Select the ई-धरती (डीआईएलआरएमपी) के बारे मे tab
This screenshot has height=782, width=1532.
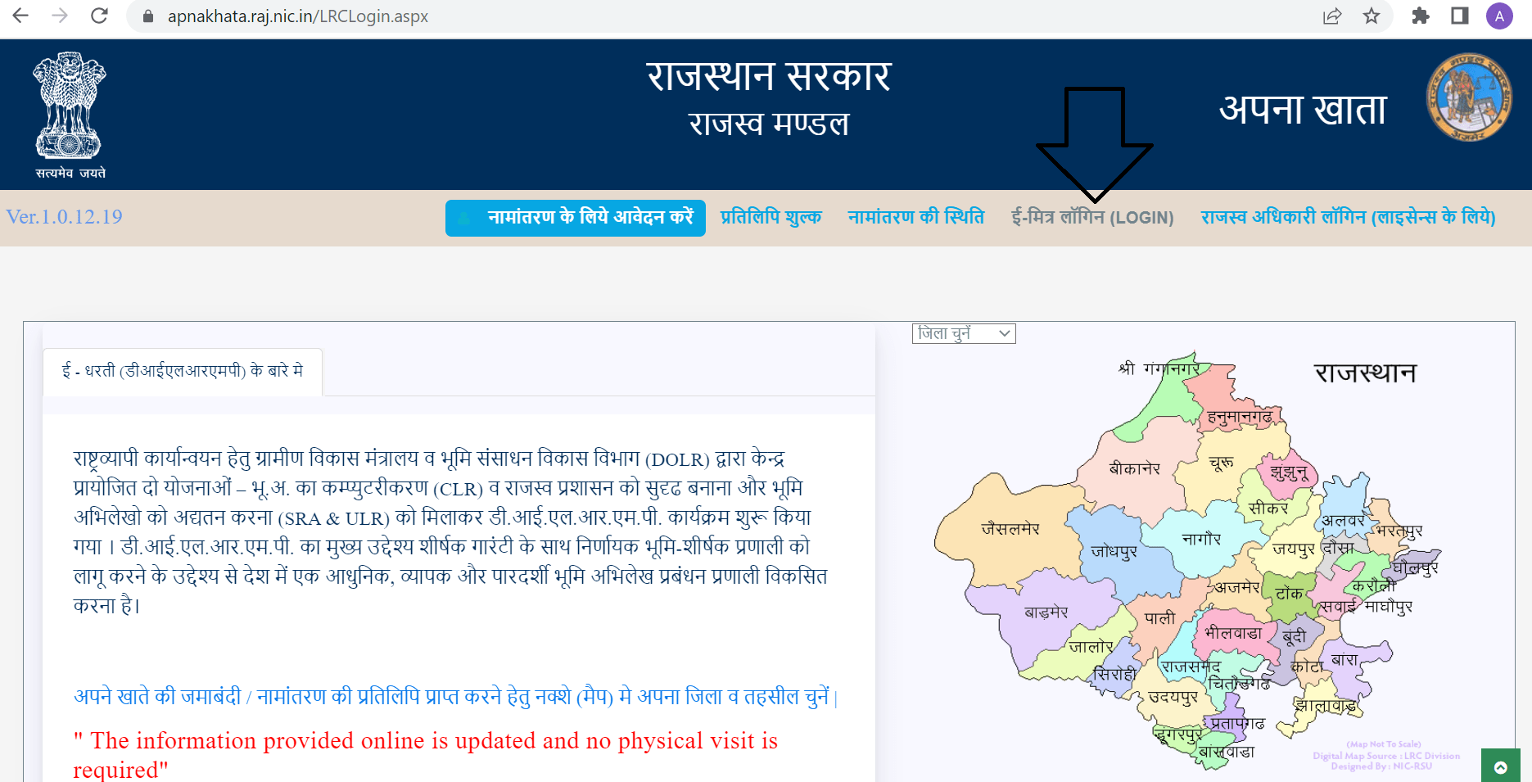tap(182, 371)
